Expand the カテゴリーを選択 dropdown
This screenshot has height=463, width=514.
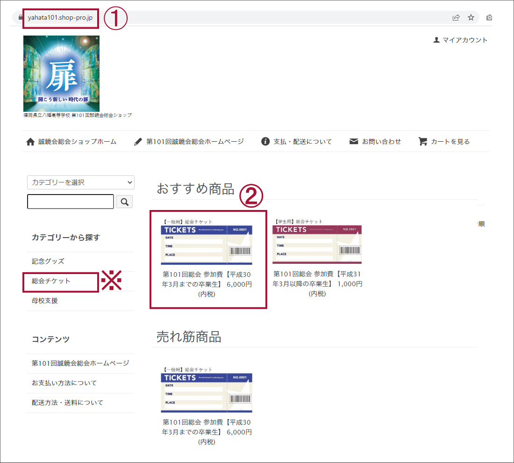coord(81,182)
